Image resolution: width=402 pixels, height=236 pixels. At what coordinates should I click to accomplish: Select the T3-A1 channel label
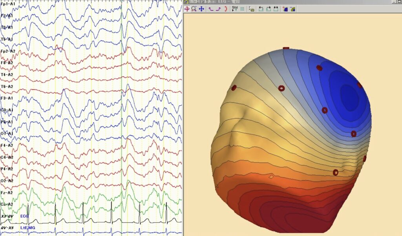click(x=7, y=27)
